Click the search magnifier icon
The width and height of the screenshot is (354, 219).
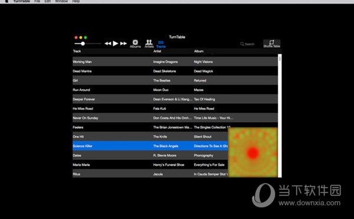(x=242, y=44)
